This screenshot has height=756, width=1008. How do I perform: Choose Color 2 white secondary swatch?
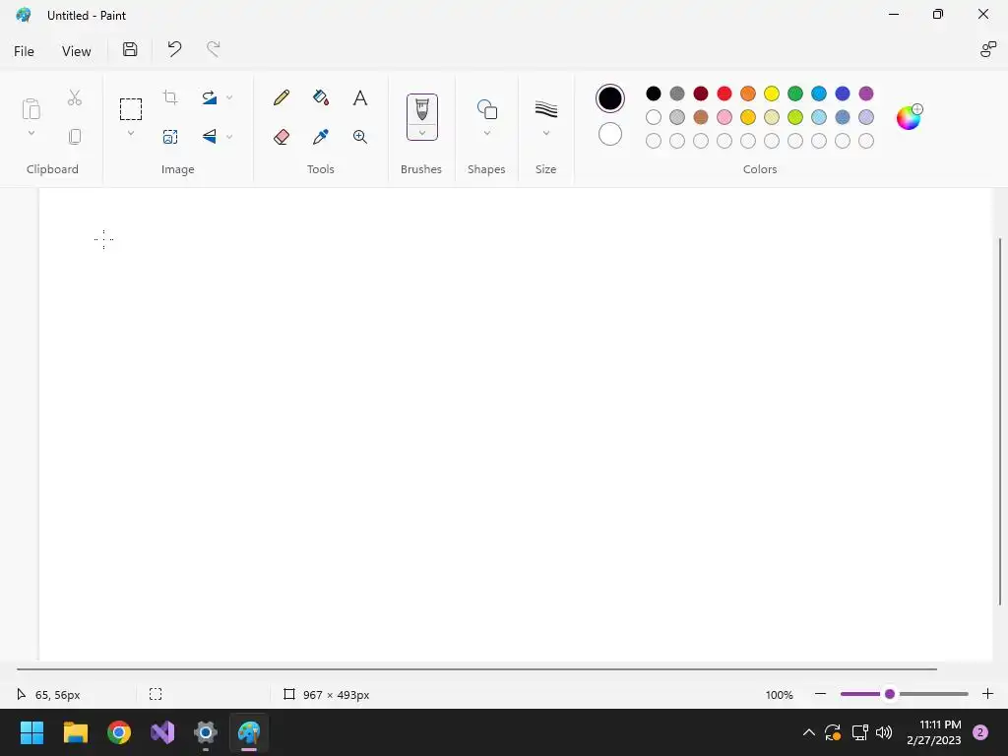click(610, 134)
